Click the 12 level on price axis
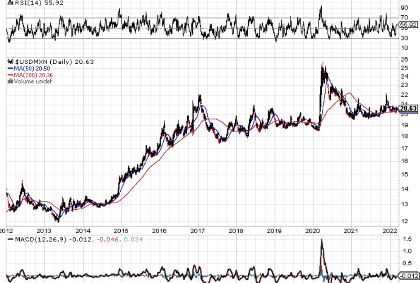Viewport: 420px width, 283px height. click(x=404, y=221)
